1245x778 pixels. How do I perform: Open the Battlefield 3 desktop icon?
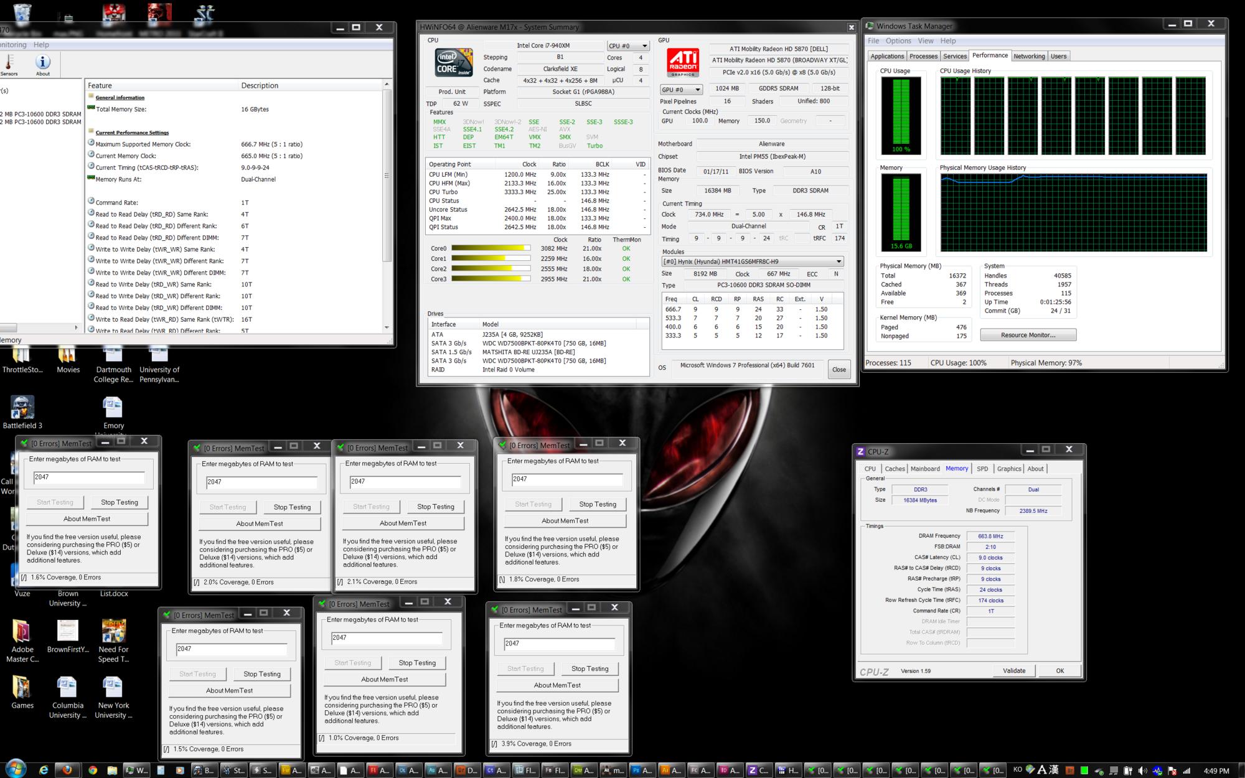(x=22, y=412)
